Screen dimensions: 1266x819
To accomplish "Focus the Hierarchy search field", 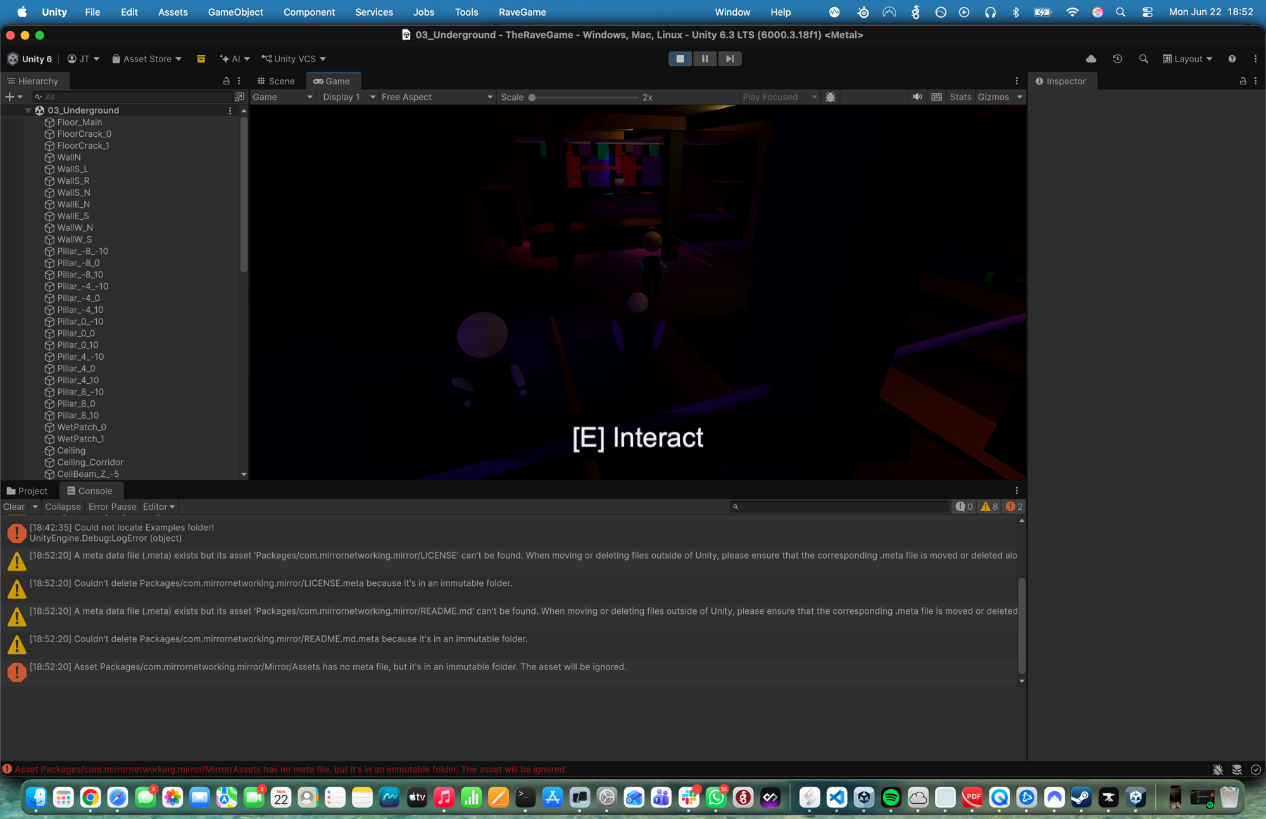I will (133, 97).
